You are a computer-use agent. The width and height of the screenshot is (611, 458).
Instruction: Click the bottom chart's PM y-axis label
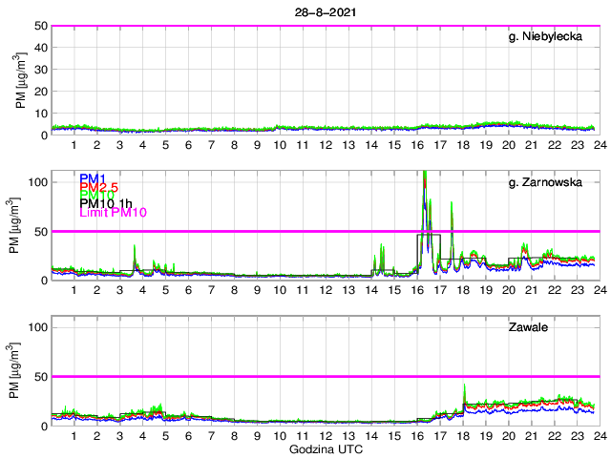coord(20,371)
